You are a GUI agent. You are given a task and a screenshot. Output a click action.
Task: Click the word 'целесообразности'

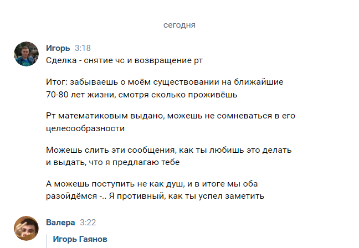tap(85, 128)
